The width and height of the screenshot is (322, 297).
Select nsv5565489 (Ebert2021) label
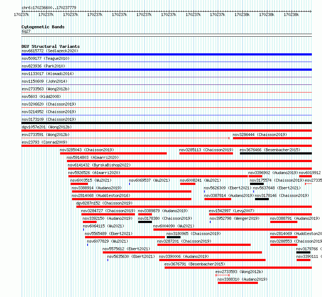pos(109,234)
